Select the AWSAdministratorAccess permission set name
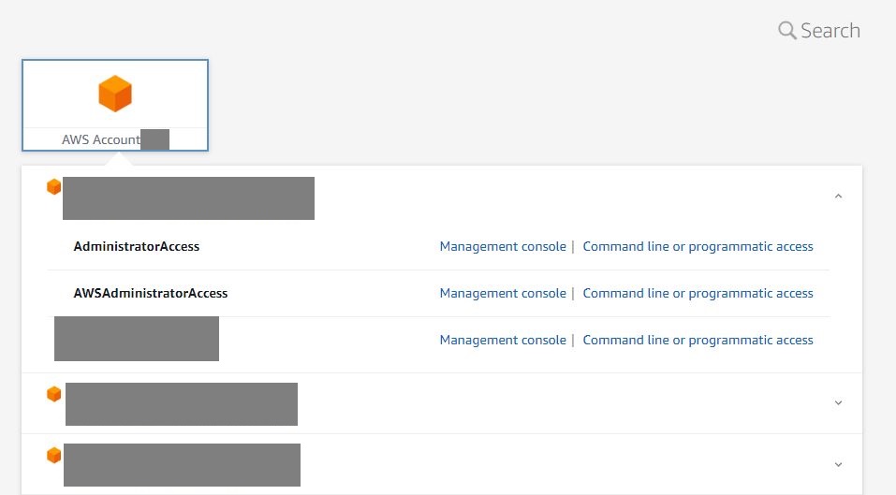The image size is (896, 495). pos(151,294)
